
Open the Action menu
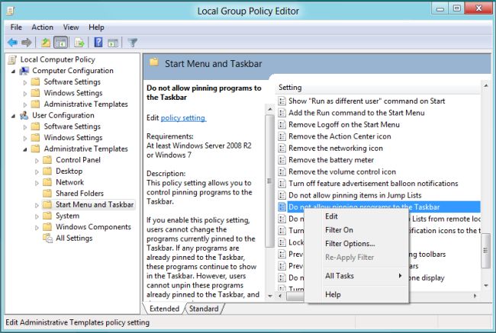43,27
